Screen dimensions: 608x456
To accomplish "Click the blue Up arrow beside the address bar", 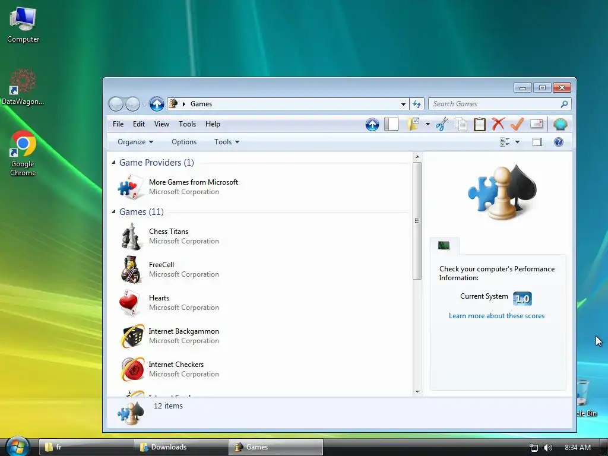I will point(157,104).
